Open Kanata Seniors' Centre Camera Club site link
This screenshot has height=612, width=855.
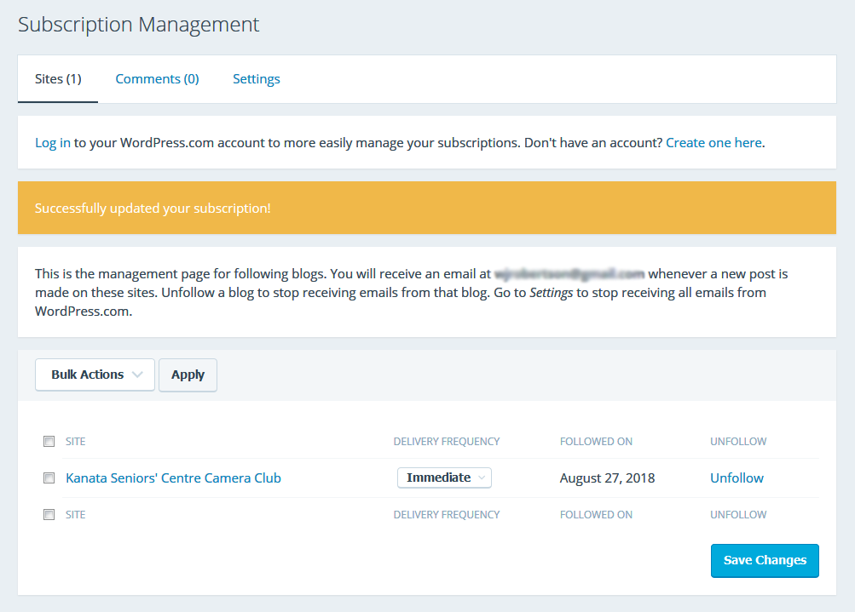point(173,478)
